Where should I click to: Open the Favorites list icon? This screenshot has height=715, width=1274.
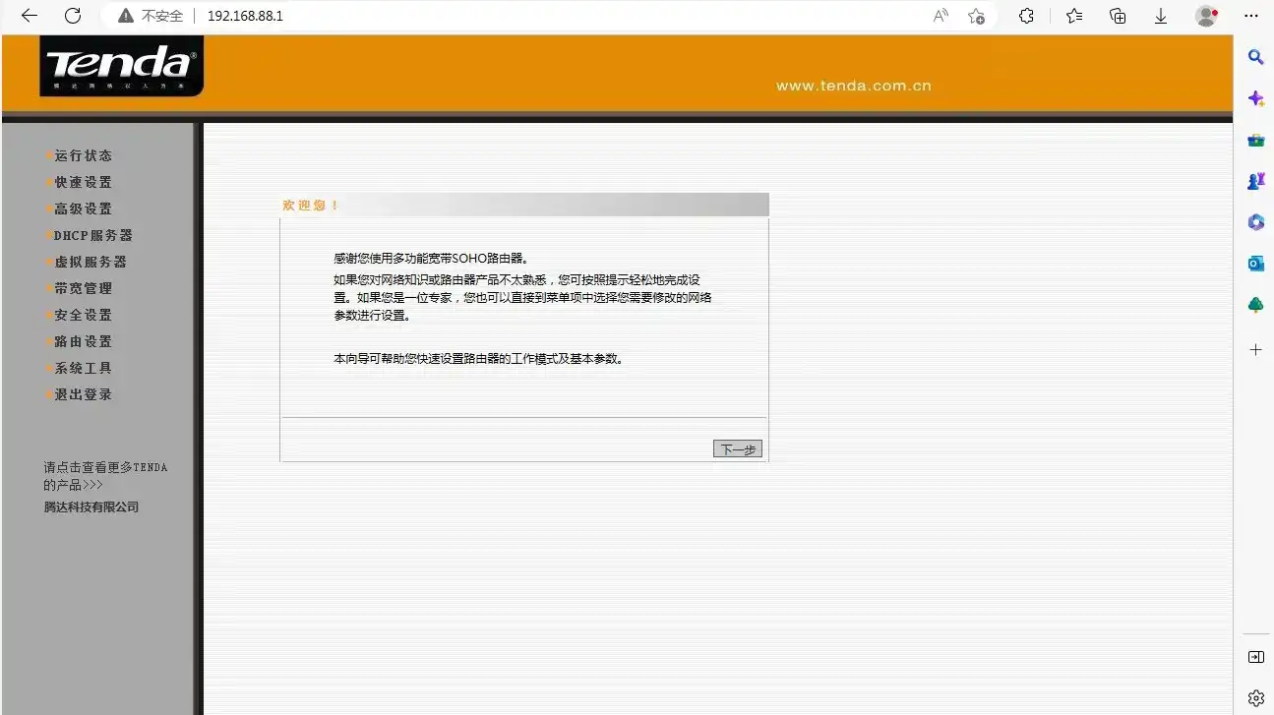[1074, 16]
